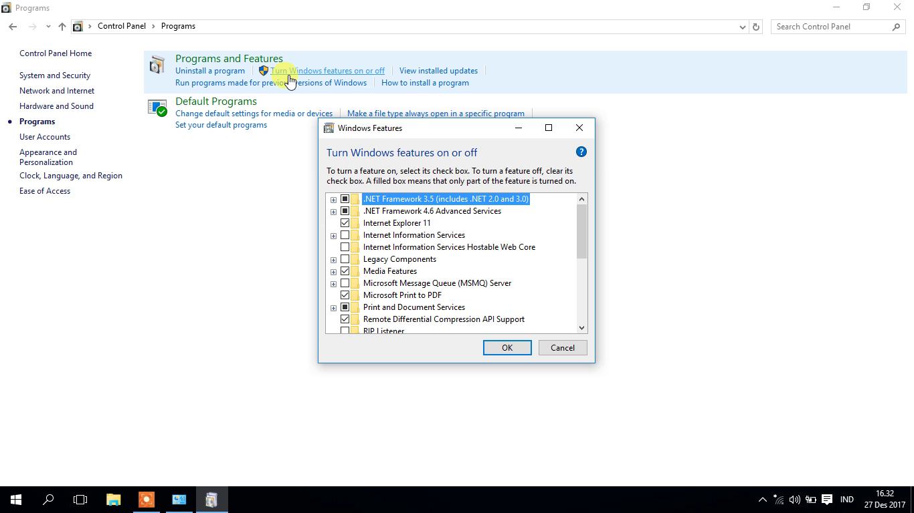Go to System and Security
Image resolution: width=914 pixels, height=513 pixels.
tap(55, 75)
